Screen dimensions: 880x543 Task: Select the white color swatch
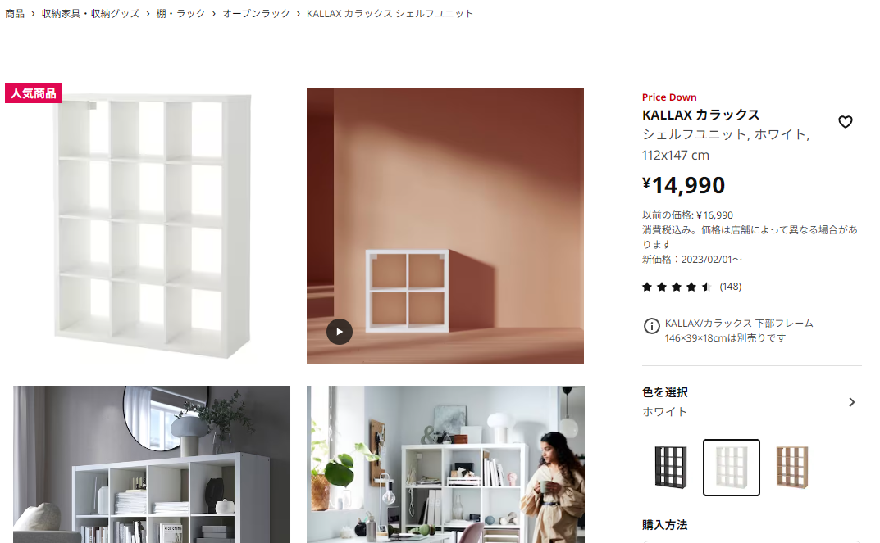[732, 468]
